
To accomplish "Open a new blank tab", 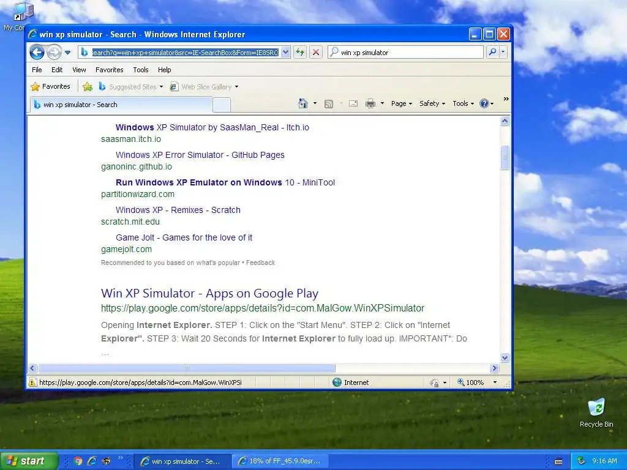I will click(221, 105).
